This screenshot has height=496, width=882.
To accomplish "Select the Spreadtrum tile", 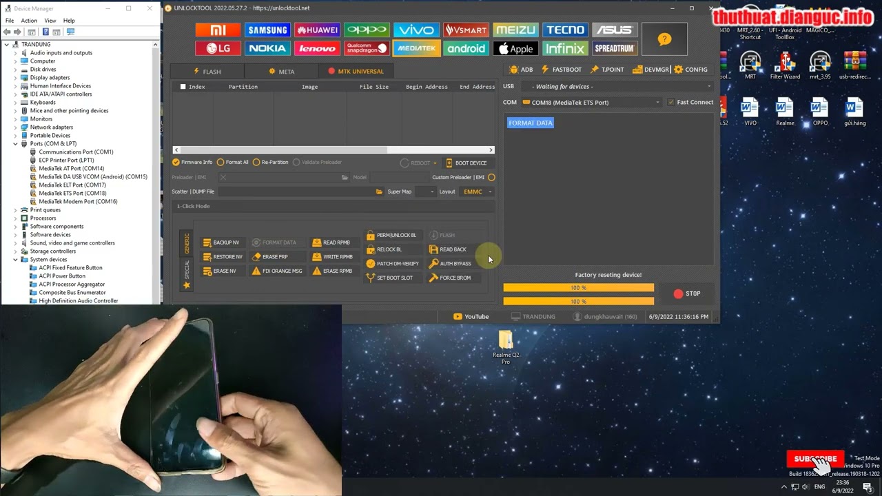I will tap(615, 48).
